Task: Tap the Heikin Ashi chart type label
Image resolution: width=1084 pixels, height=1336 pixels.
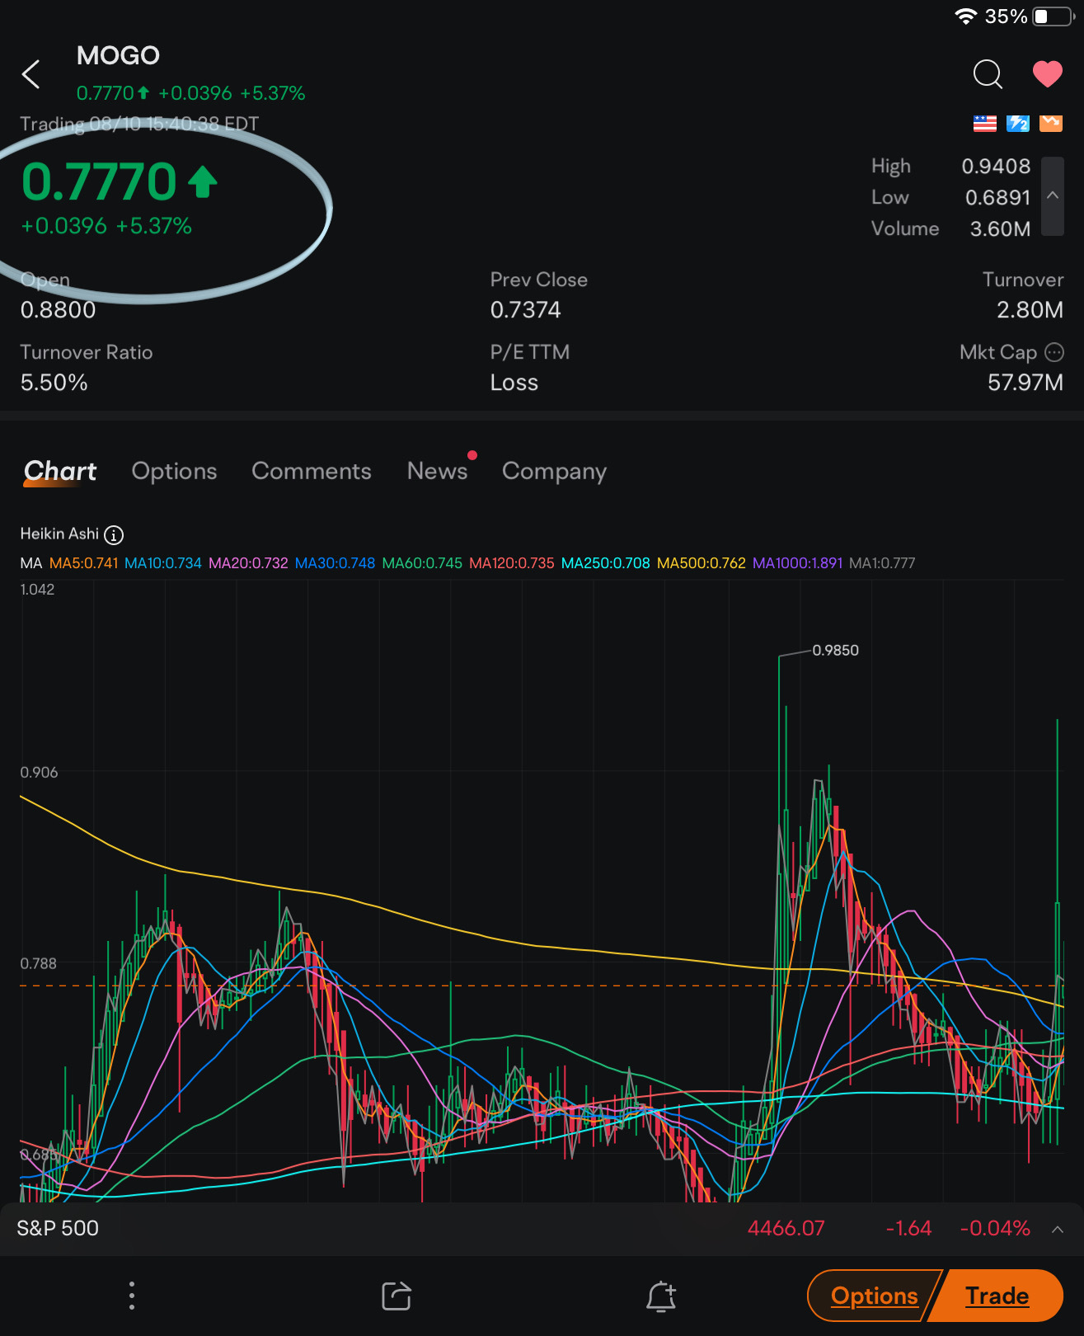Action: pos(59,534)
